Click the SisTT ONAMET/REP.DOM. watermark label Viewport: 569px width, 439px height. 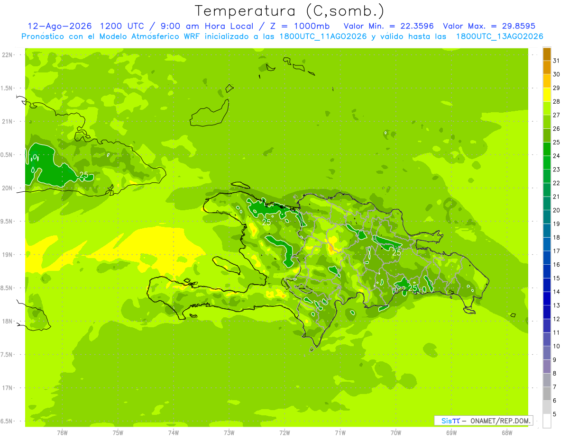(x=483, y=421)
